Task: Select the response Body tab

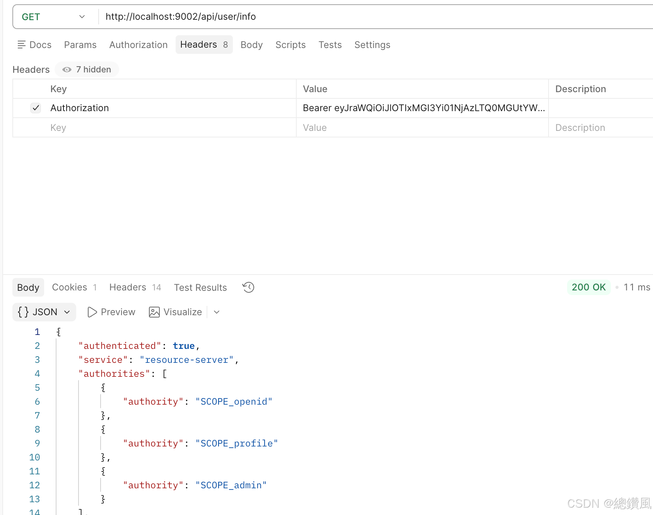Action: coord(28,287)
